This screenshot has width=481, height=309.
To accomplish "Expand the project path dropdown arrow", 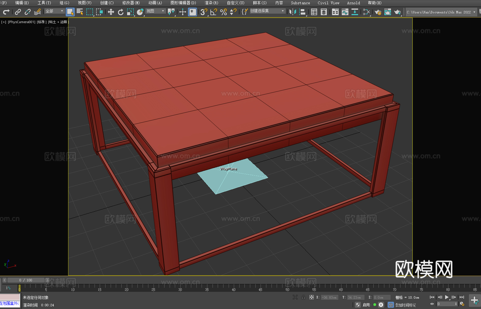I will [474, 12].
